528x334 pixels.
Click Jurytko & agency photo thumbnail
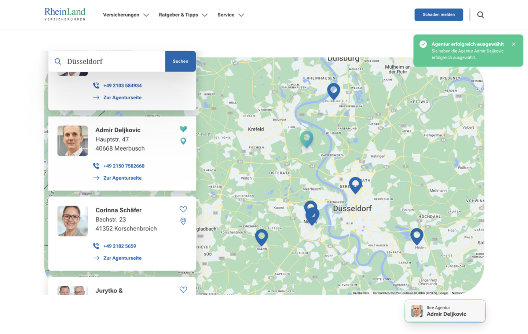(73, 290)
